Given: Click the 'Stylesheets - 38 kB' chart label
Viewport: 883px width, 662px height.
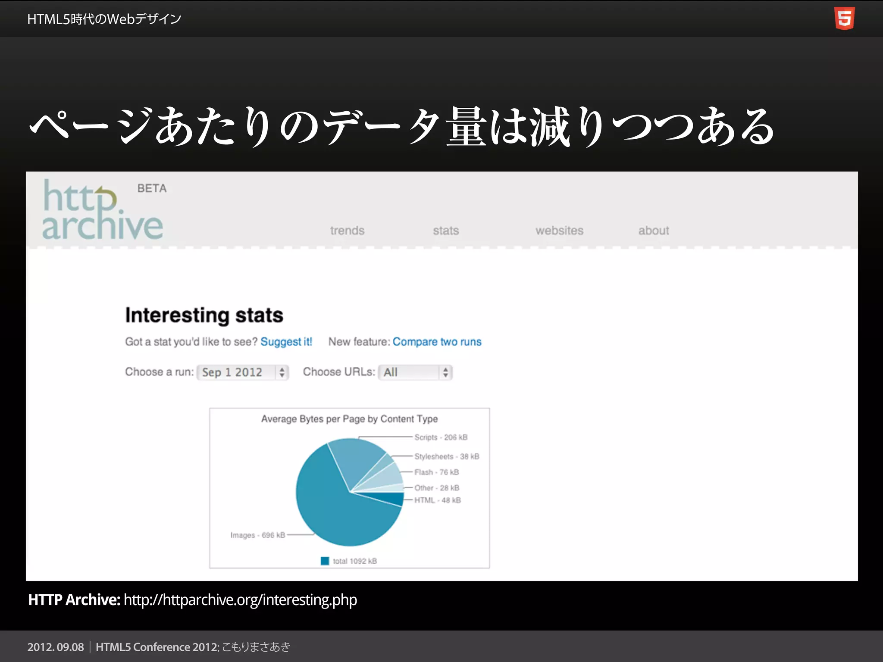Looking at the screenshot, I should [447, 456].
